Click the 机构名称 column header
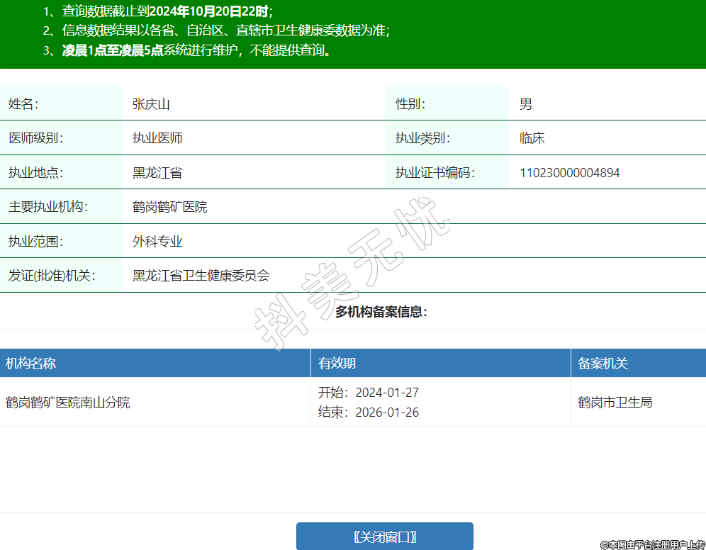This screenshot has height=550, width=706. point(31,364)
